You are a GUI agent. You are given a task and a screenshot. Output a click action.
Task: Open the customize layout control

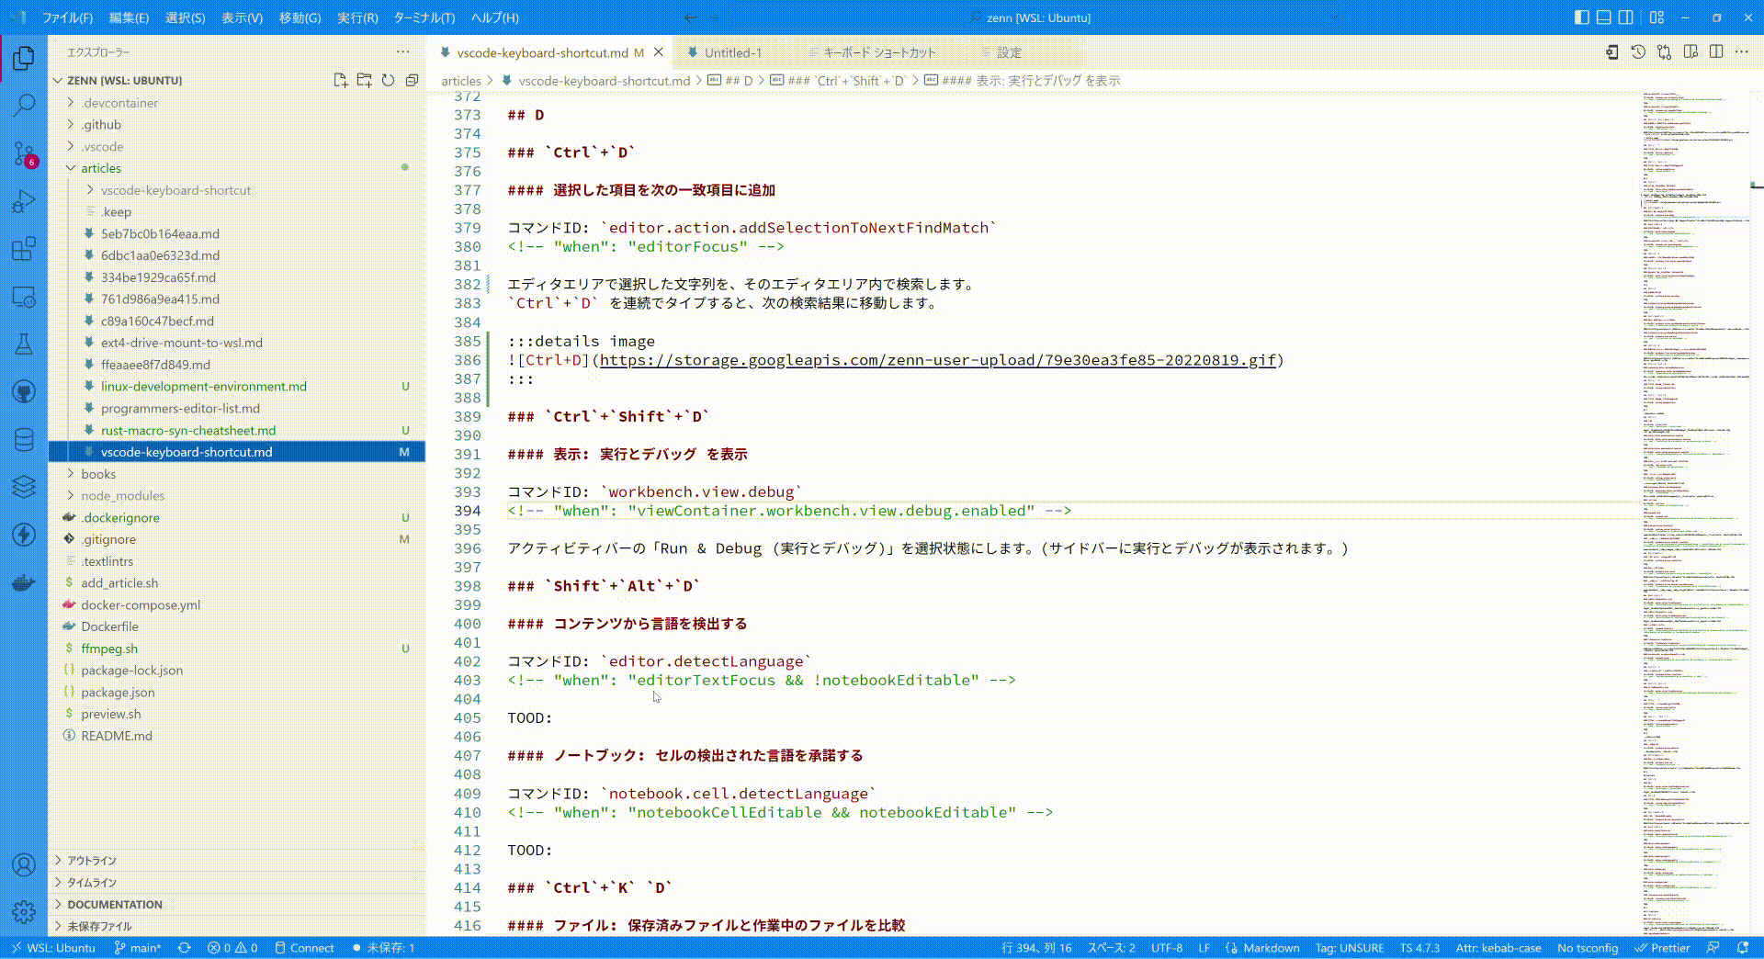[1657, 17]
